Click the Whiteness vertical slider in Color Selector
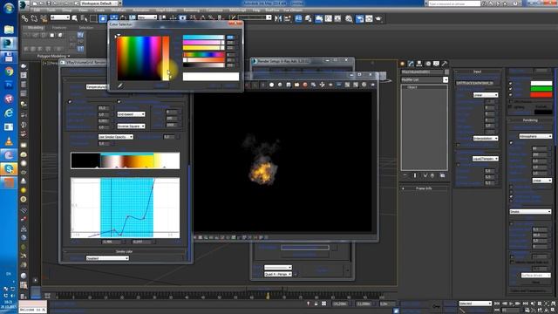This screenshot has height=314, width=558. pos(166,58)
